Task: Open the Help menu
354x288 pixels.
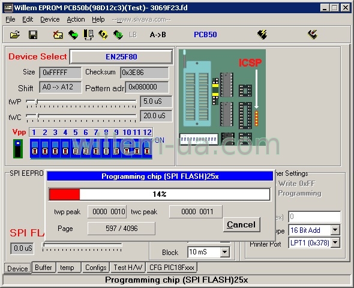Action: 98,19
